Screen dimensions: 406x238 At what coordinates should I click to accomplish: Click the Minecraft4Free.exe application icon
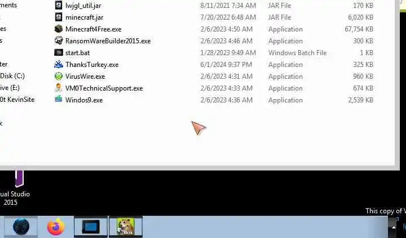pos(59,29)
